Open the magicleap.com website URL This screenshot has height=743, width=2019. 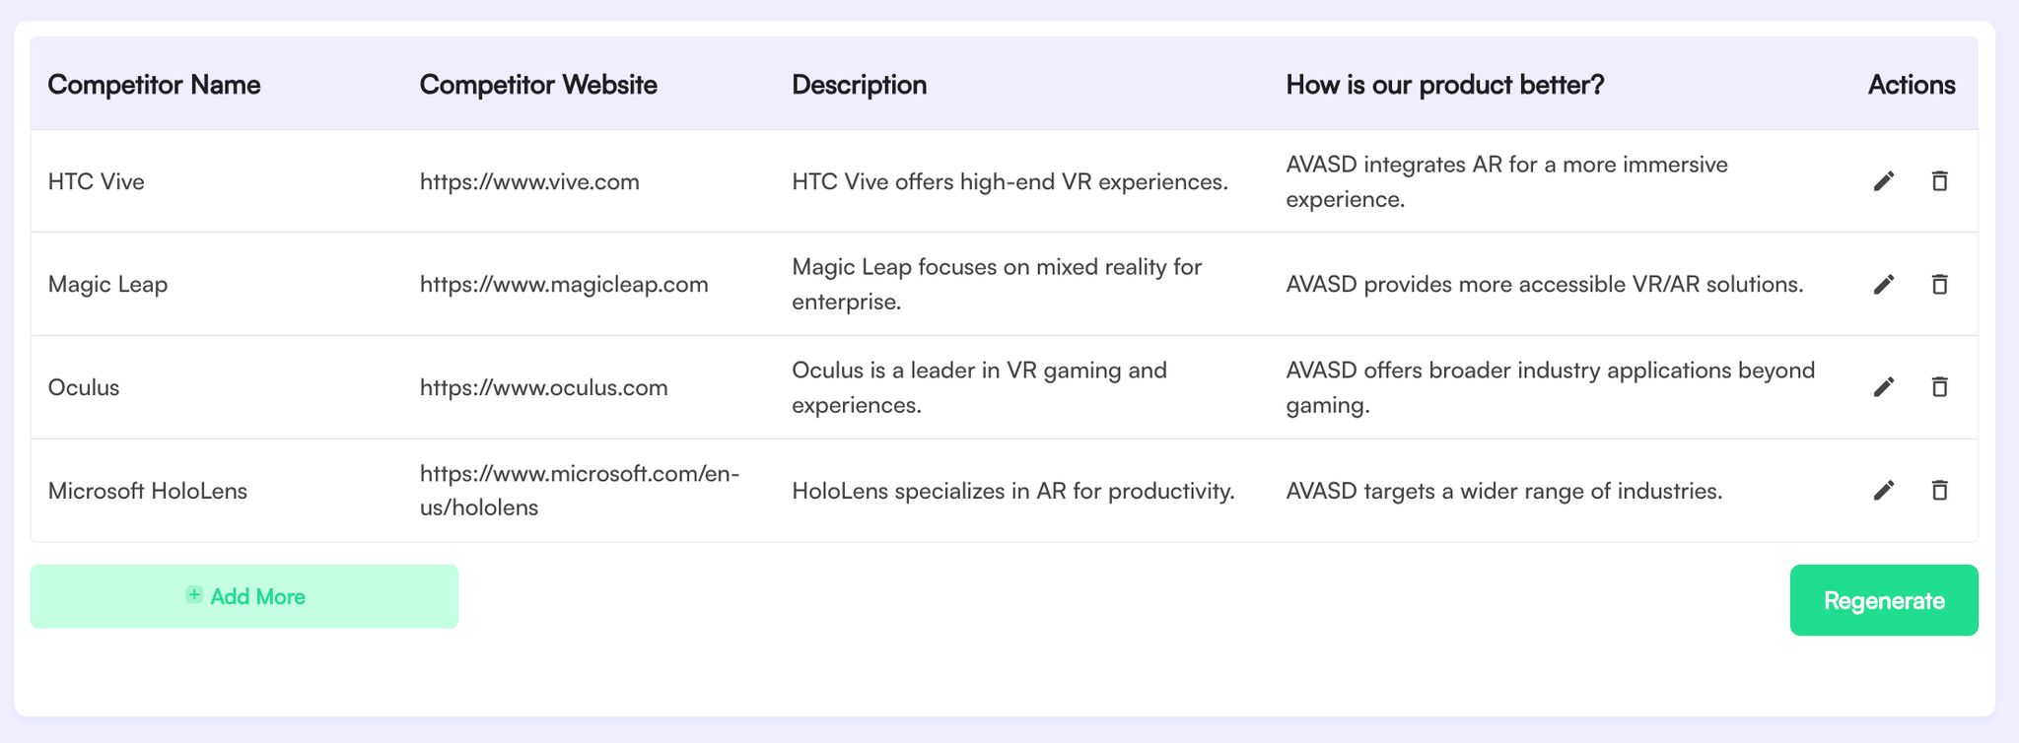564,285
